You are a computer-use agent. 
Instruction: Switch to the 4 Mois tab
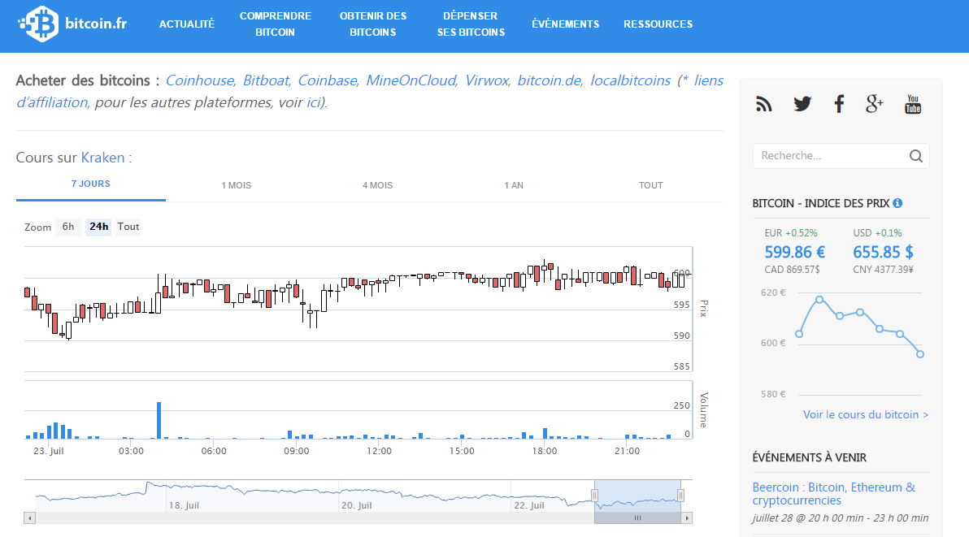coord(377,185)
